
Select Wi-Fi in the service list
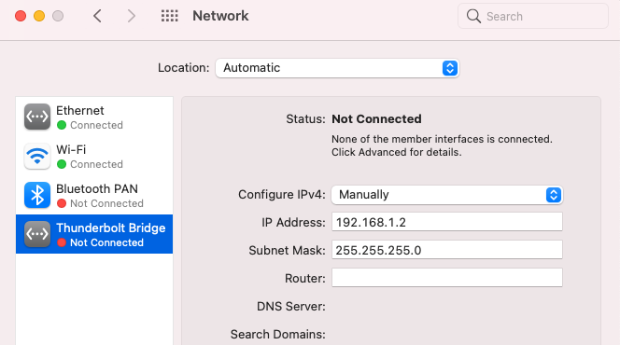pyautogui.click(x=94, y=156)
